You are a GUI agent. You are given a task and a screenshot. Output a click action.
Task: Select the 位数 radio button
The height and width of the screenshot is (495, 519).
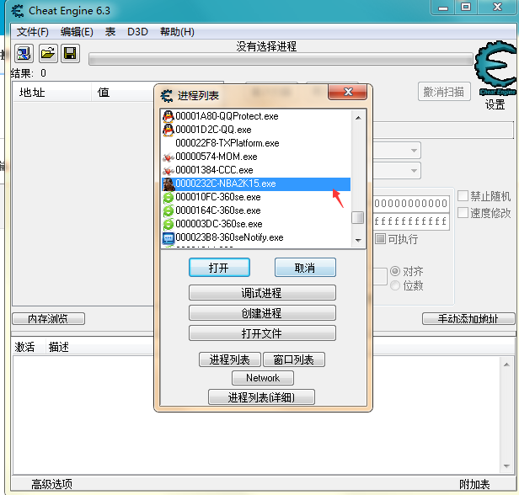tap(395, 285)
